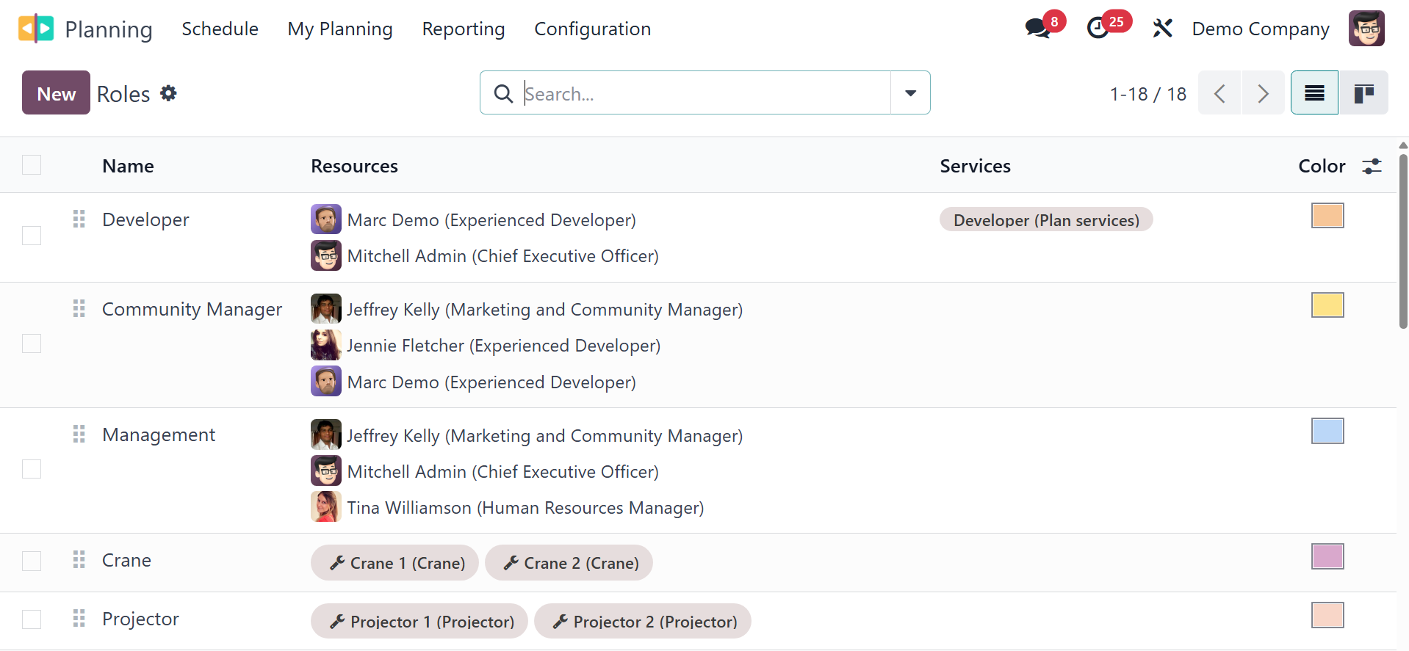The width and height of the screenshot is (1409, 651).
Task: Click the New button
Action: click(x=56, y=93)
